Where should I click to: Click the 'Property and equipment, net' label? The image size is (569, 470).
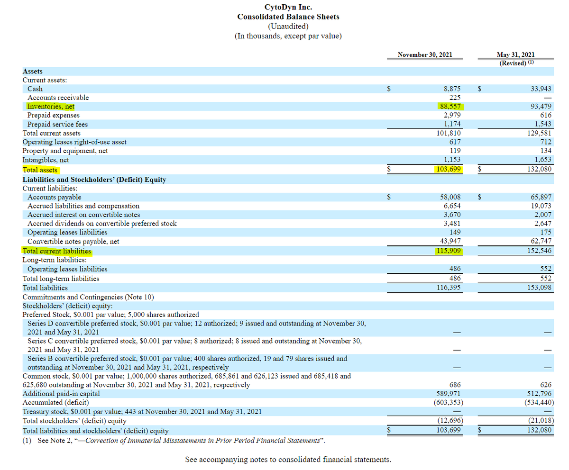click(65, 151)
